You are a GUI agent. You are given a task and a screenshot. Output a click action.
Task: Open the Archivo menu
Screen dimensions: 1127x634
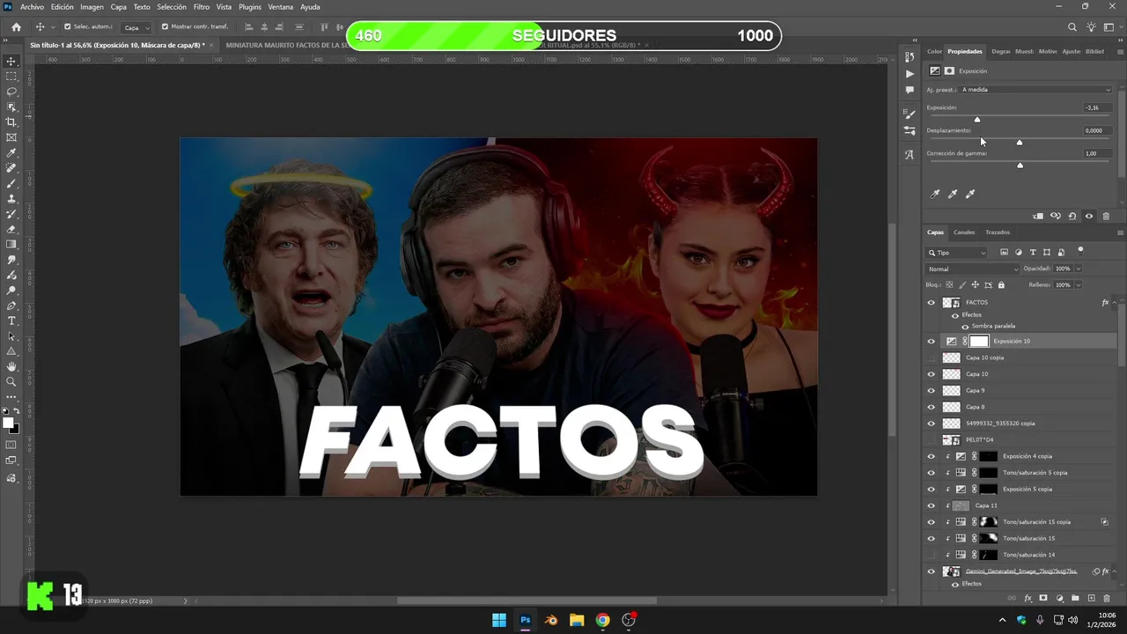[x=32, y=7]
